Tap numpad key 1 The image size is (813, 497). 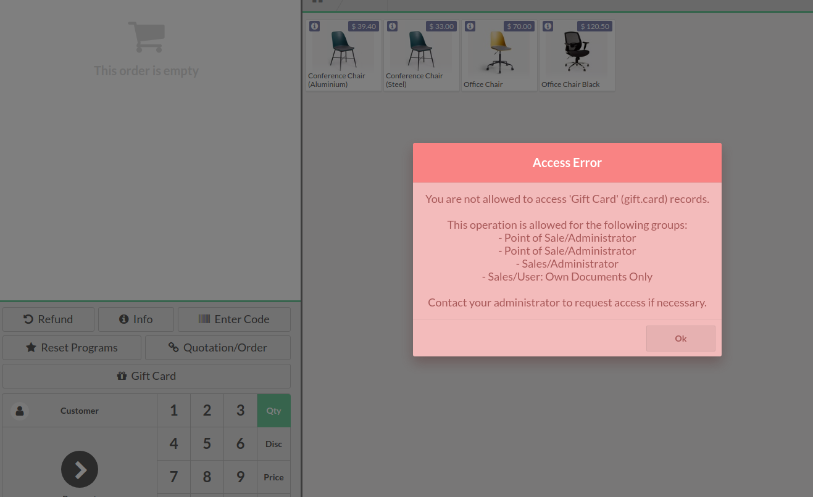click(x=174, y=411)
